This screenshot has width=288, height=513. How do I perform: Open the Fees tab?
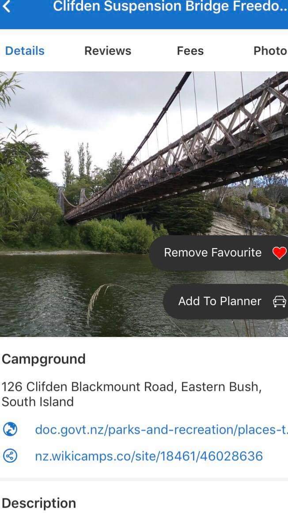[190, 51]
